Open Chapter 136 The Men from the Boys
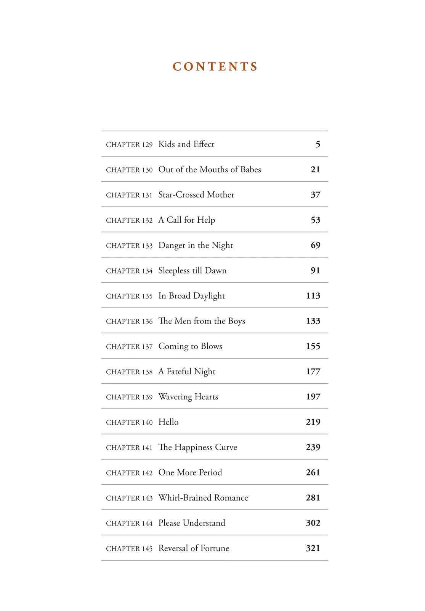425x611 pixels. tap(215, 320)
